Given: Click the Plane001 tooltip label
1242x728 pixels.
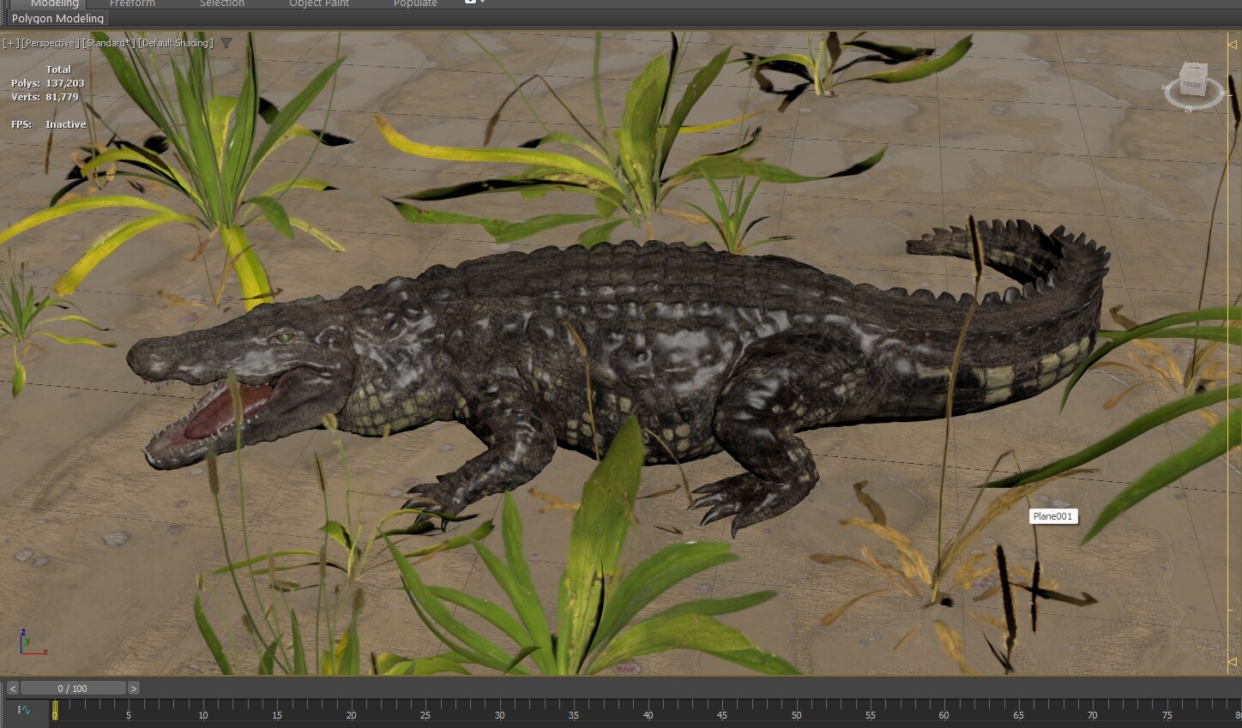Looking at the screenshot, I should (x=1052, y=516).
